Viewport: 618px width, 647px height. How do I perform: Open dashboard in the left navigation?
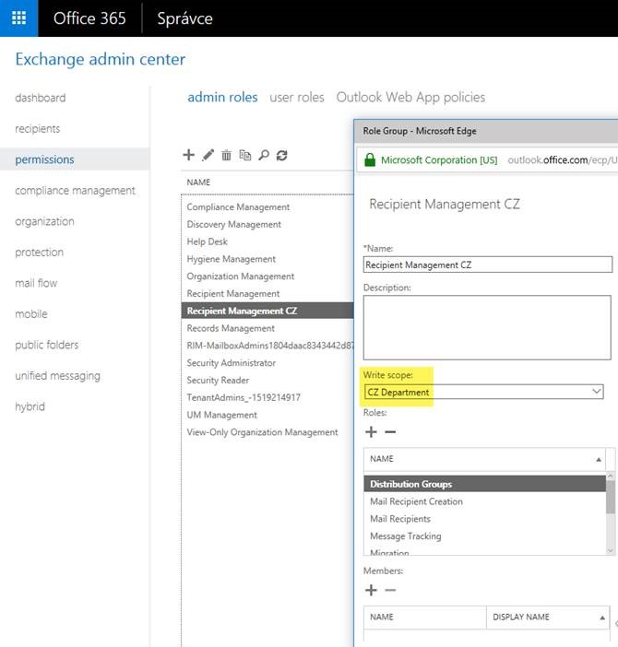(41, 98)
